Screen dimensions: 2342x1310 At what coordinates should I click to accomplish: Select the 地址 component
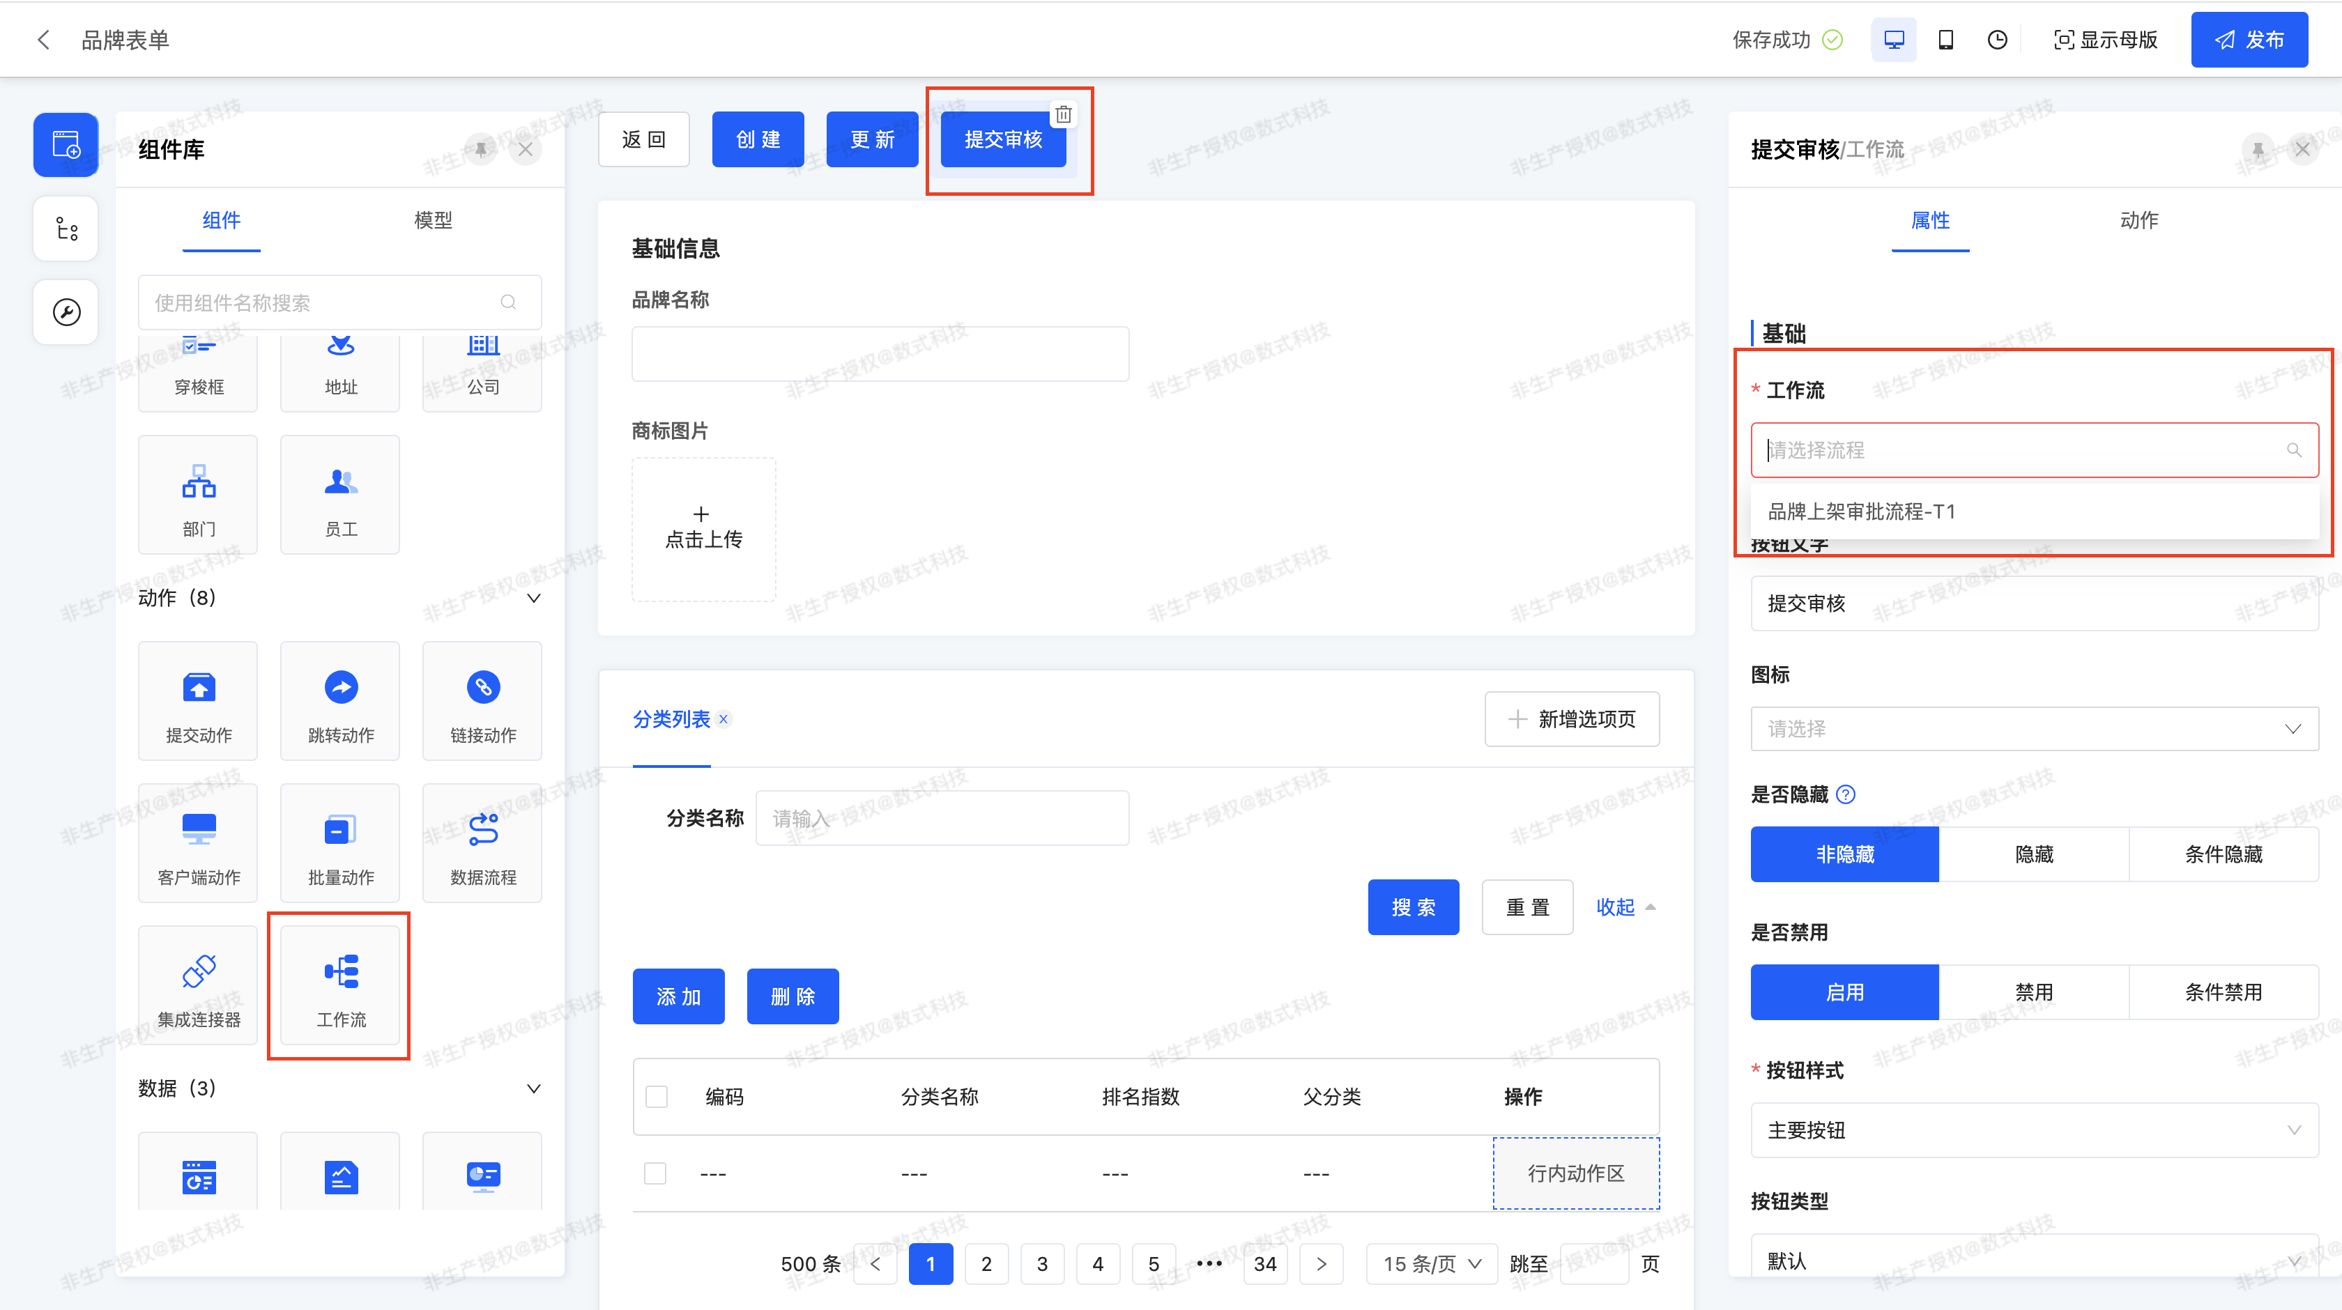click(341, 373)
